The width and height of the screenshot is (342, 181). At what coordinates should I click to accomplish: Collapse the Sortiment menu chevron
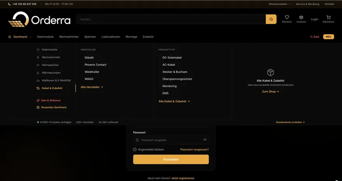[31, 37]
